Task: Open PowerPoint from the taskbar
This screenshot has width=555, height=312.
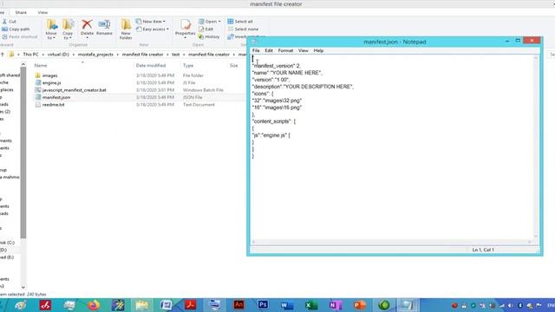Action: (359, 305)
